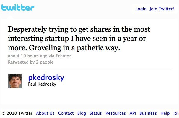Click 'Retweeted by 2 people' text
Viewport: 179px width, 118px height.
pyautogui.click(x=31, y=62)
